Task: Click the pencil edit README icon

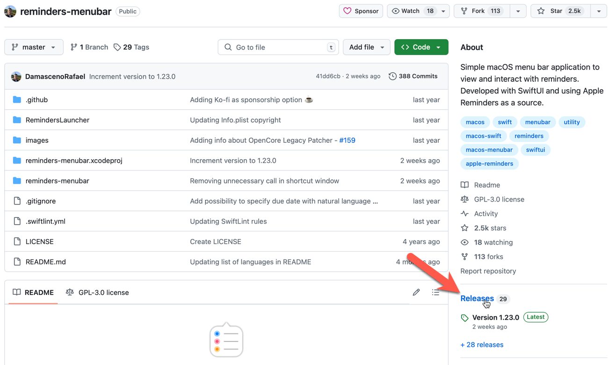Action: click(x=416, y=292)
